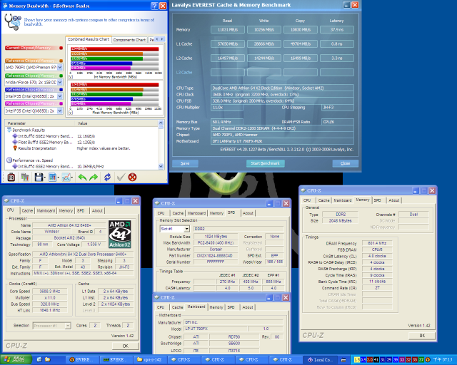This screenshot has width=457, height=365.
Task: Click the blue square beside Reference Chipset label
Action: (x=61, y=90)
